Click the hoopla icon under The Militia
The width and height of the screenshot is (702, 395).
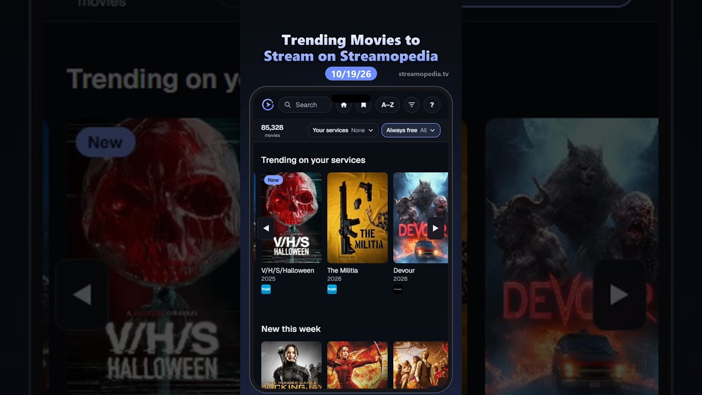coord(332,289)
